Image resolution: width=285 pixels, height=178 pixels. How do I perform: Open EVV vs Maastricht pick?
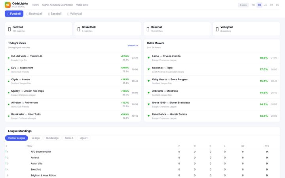(x=73, y=70)
